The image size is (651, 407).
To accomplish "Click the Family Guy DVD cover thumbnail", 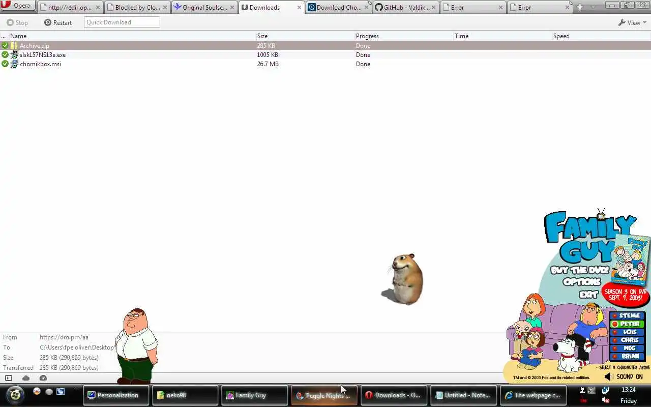I will [x=631, y=259].
